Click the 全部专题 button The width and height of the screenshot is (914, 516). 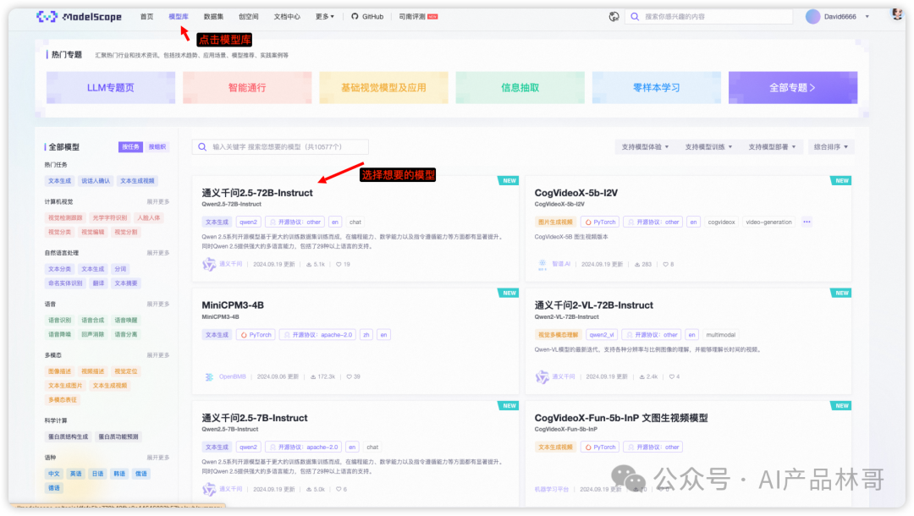pos(793,88)
